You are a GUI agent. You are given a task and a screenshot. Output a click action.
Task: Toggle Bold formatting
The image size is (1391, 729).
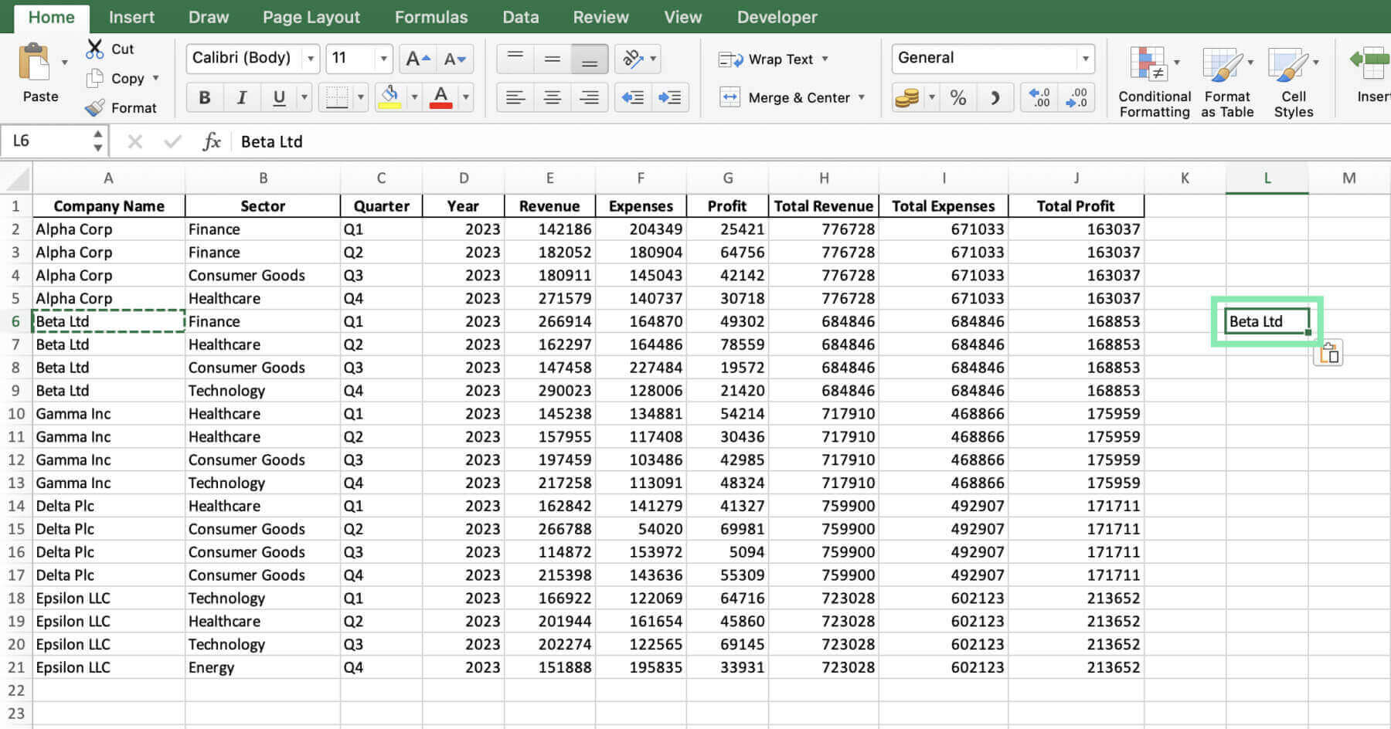[205, 97]
